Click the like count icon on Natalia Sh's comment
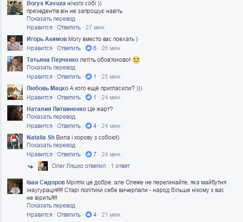Image resolution: width=243 pixels, height=222 pixels. point(88,154)
